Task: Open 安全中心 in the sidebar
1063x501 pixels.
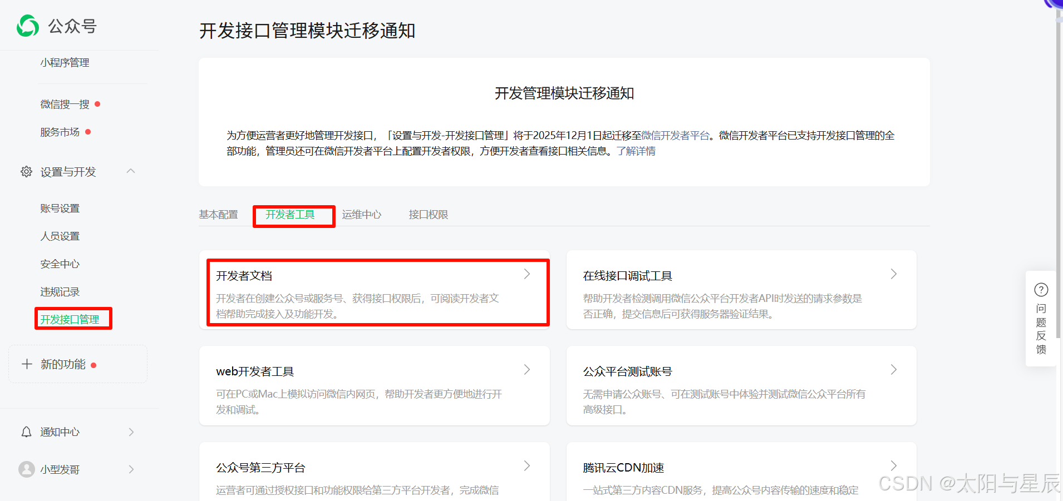Action: click(60, 264)
